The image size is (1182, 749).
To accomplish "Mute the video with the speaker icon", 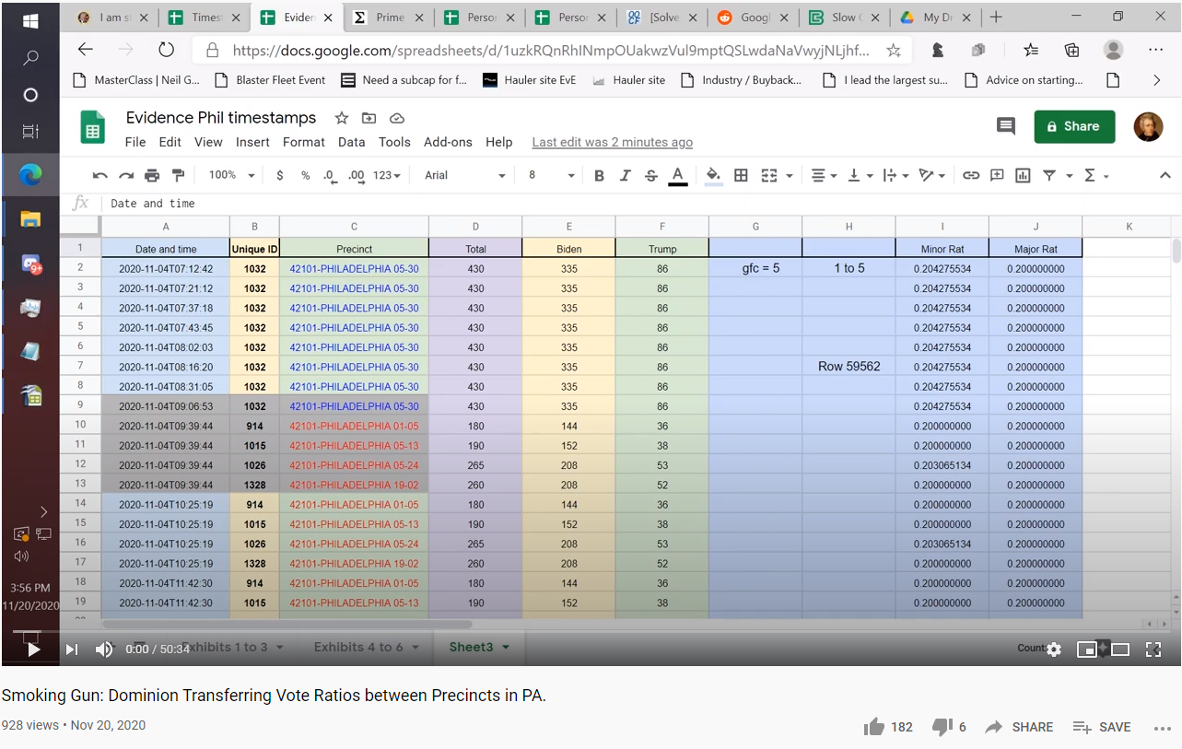I will [104, 650].
